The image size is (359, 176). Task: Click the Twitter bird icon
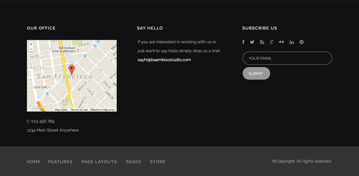pos(252,42)
